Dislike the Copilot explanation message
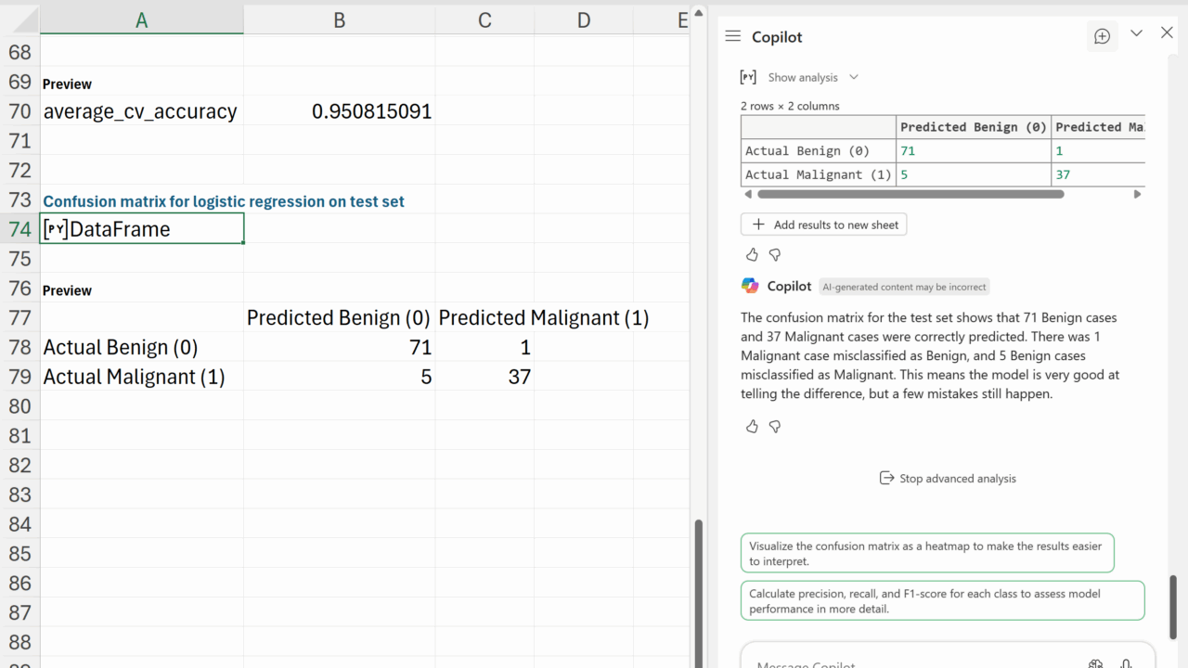1188x668 pixels. (775, 426)
